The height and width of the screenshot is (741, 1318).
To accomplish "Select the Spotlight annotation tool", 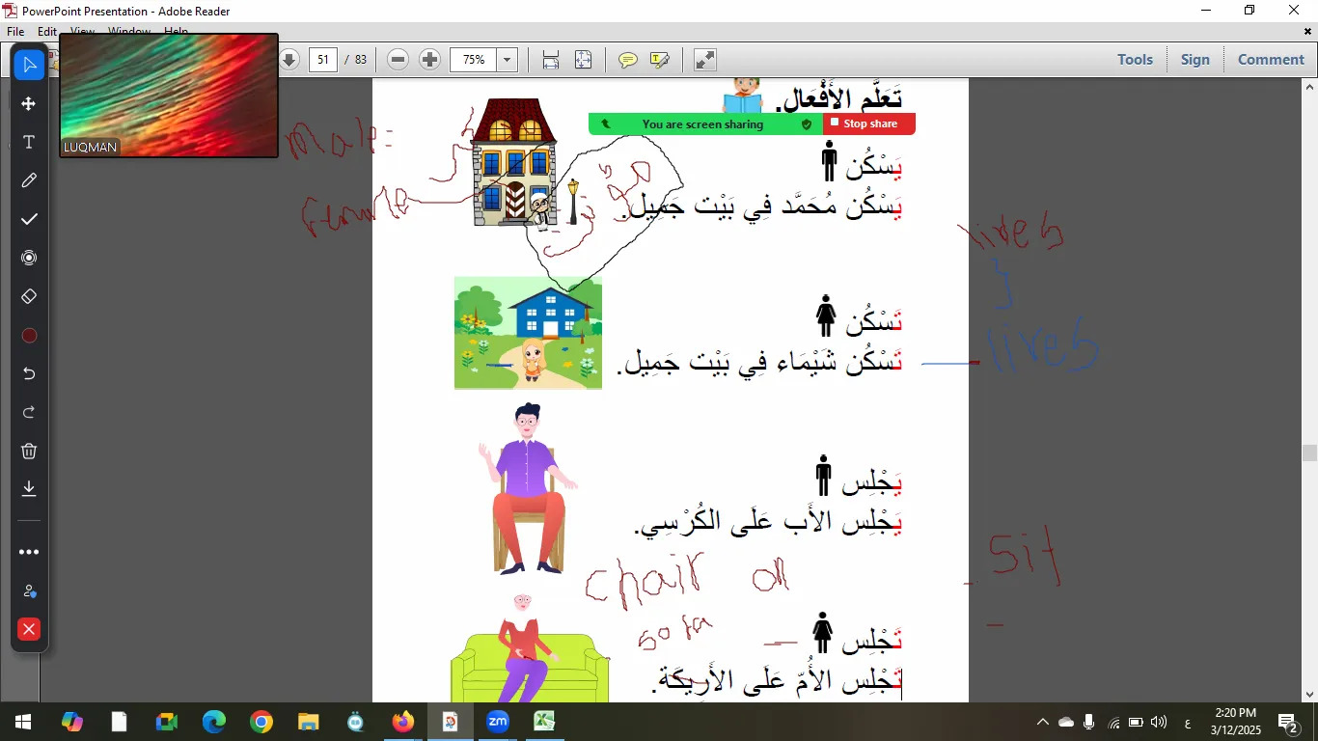I will pyautogui.click(x=29, y=258).
